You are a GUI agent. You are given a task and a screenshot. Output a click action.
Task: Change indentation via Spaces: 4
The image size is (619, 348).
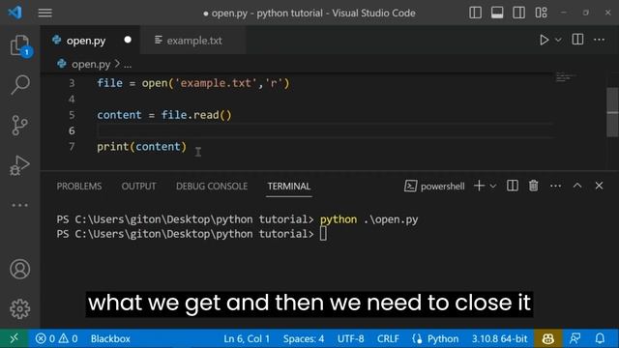click(x=303, y=338)
